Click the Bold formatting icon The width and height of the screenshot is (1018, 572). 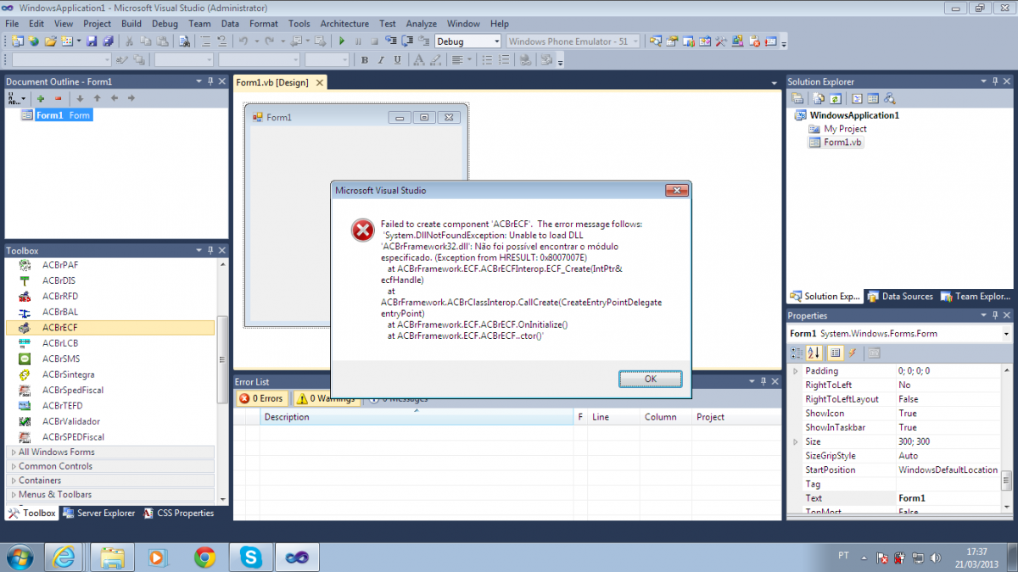click(x=365, y=60)
